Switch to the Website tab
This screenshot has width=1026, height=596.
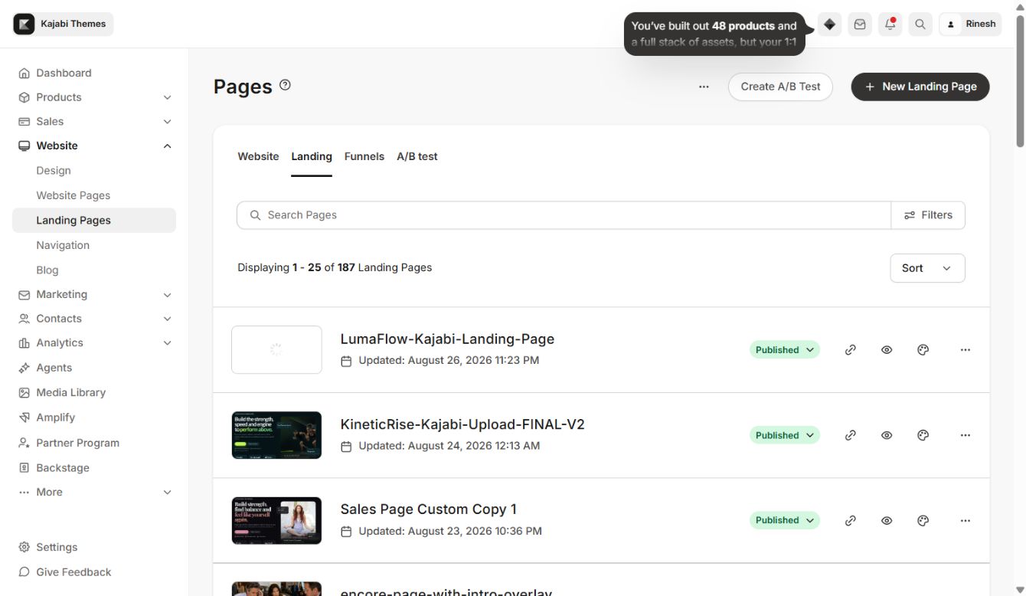(x=258, y=156)
